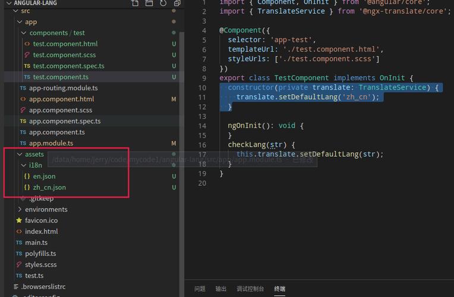Click the HTML icon of test.component.html
This screenshot has height=297, width=454.
point(27,44)
